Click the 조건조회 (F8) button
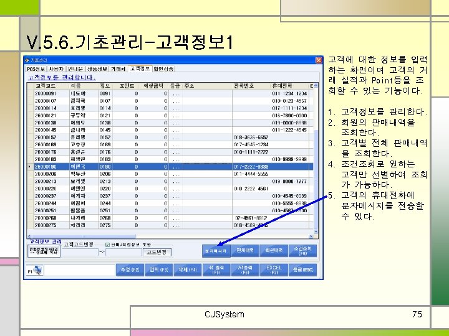 pos(302,250)
